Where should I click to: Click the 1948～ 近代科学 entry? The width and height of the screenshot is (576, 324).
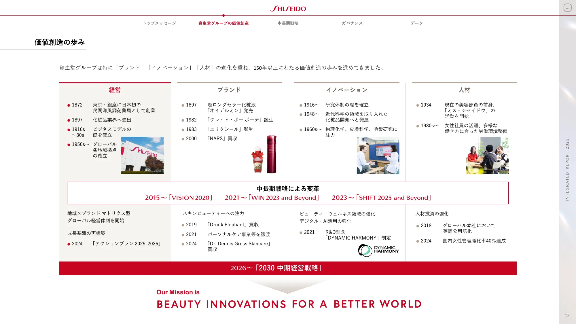pos(344,117)
